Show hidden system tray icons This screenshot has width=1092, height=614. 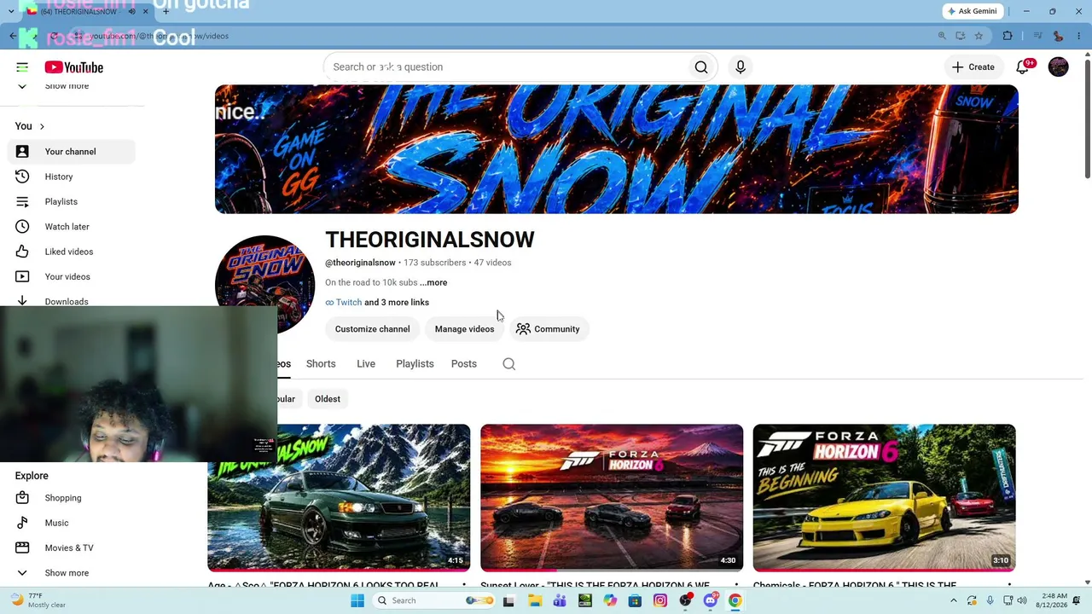click(x=954, y=600)
